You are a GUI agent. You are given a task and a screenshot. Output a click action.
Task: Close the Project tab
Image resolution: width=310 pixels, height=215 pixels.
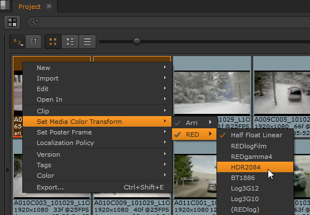49,6
